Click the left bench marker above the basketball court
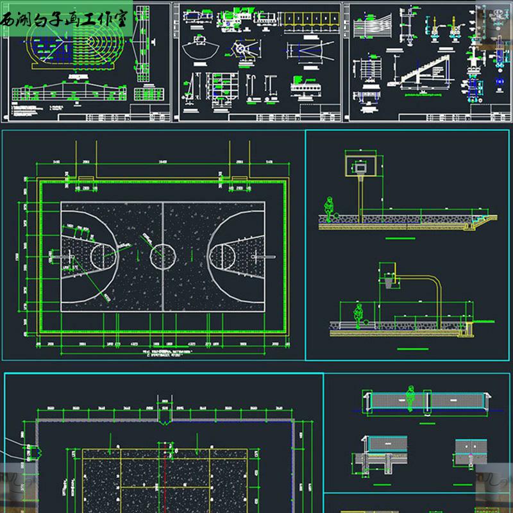513x513 pixels. (x=86, y=178)
